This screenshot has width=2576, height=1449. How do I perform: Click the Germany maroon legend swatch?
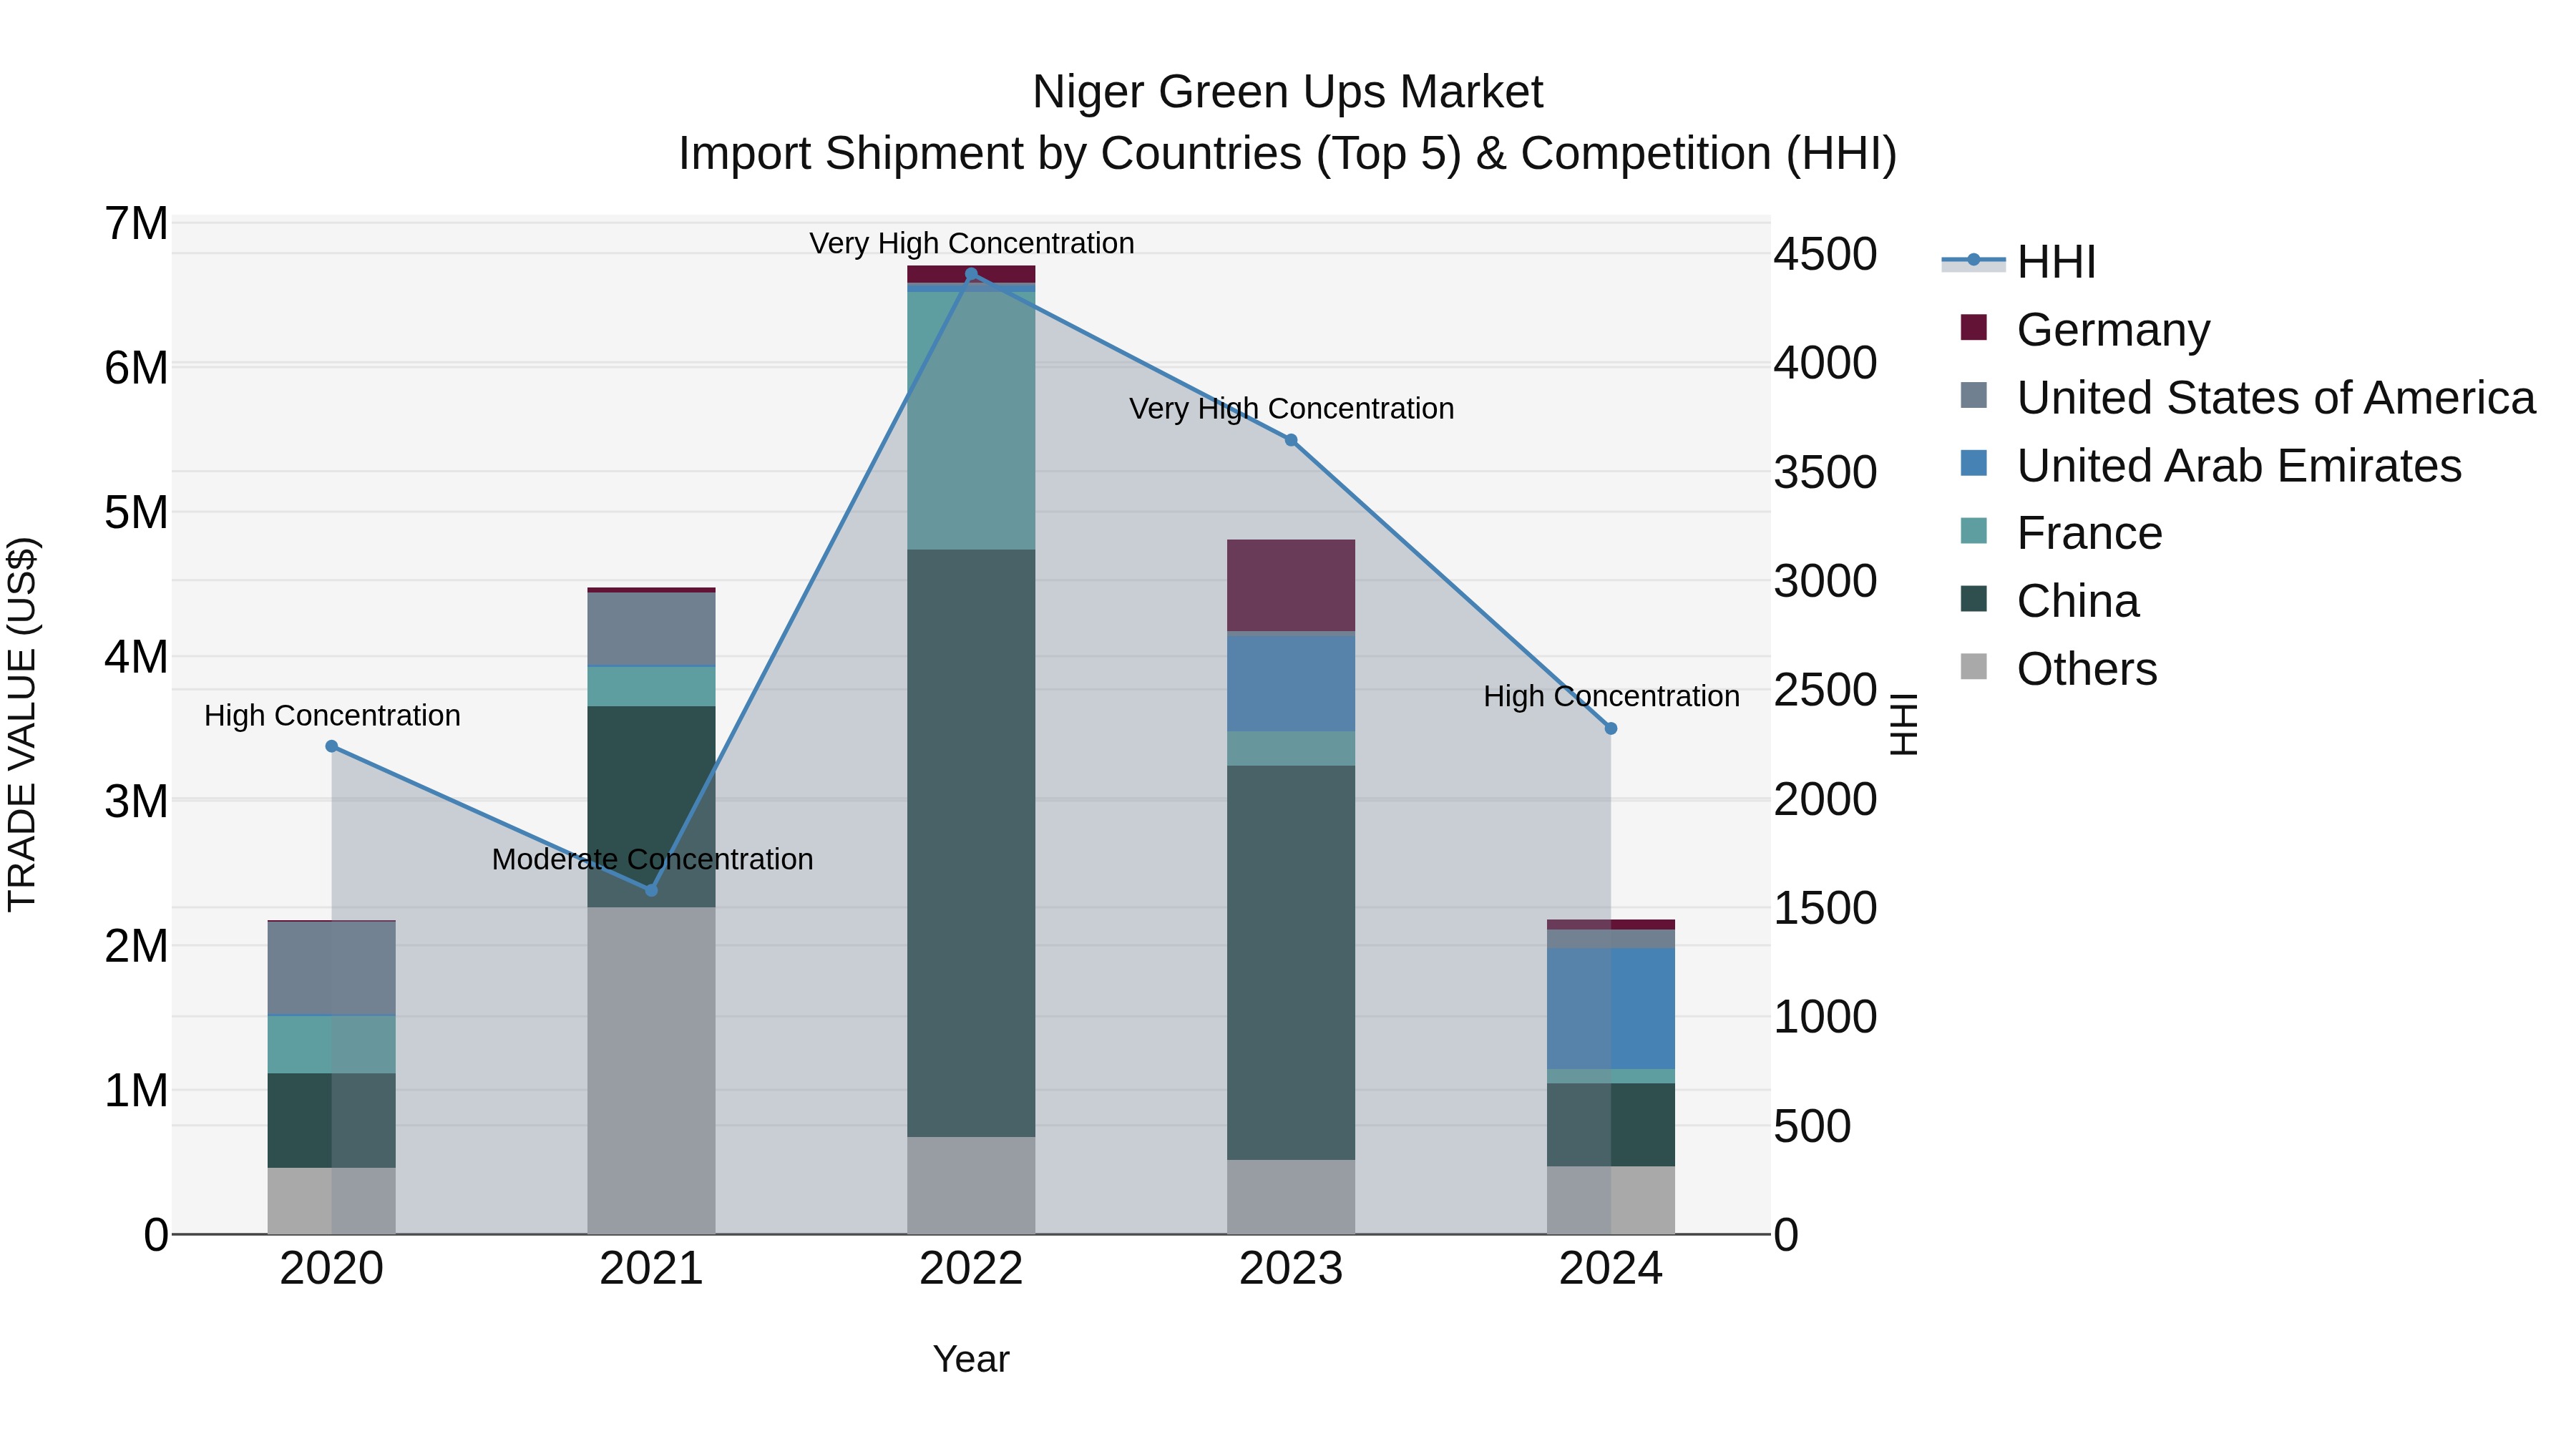(1974, 327)
